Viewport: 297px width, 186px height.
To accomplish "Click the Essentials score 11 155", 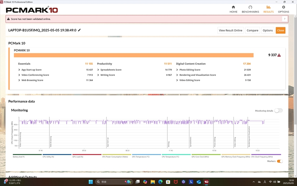I will tap(89, 64).
